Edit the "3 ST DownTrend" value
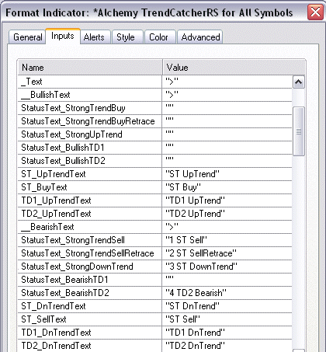This screenshot has height=352, width=326. pyautogui.click(x=227, y=267)
